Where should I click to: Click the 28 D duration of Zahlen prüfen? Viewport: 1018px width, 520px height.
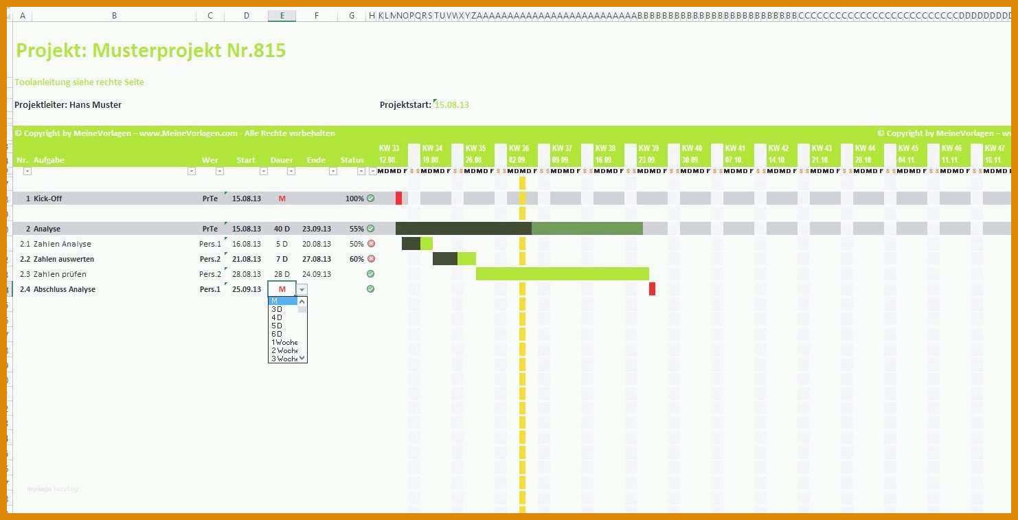282,274
